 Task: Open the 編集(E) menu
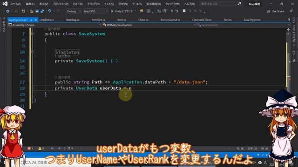click(30, 4)
